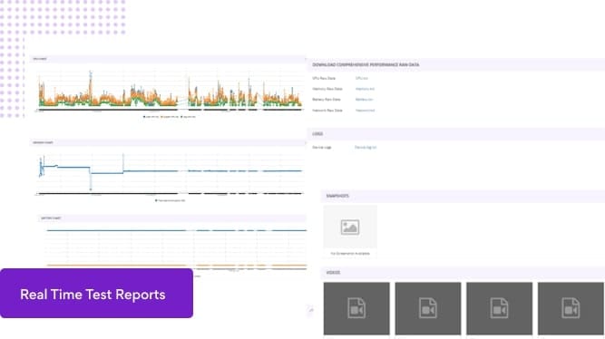
Task: Click tallest spike in the CPU chart
Action: 91,73
